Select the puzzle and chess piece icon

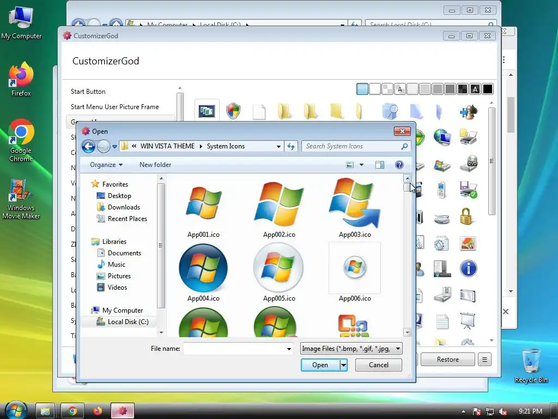pyautogui.click(x=468, y=111)
